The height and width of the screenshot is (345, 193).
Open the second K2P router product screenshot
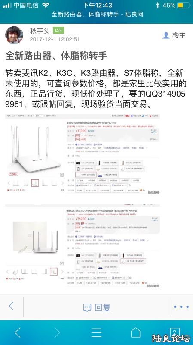click(x=83, y=246)
